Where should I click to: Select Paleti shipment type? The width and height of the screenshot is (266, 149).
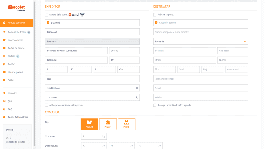(x=126, y=124)
